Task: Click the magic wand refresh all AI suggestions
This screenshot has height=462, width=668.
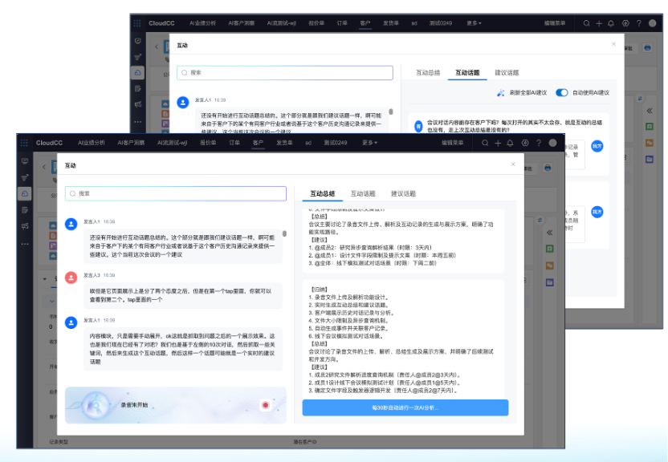Action: [500, 93]
